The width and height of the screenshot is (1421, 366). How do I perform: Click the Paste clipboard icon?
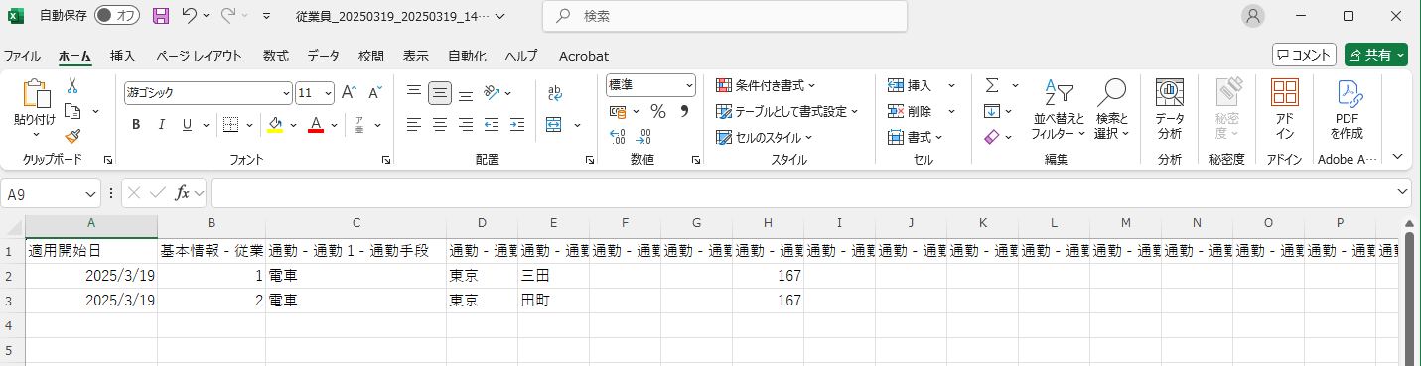tap(36, 94)
